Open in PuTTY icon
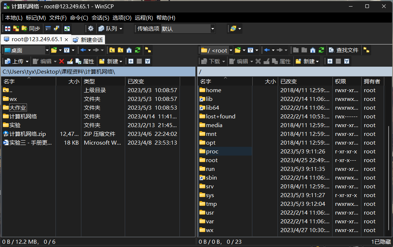393x247 pixels. click(57, 28)
